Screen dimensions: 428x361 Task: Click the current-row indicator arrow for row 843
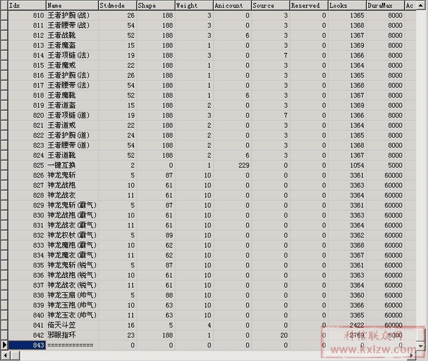pyautogui.click(x=4, y=345)
